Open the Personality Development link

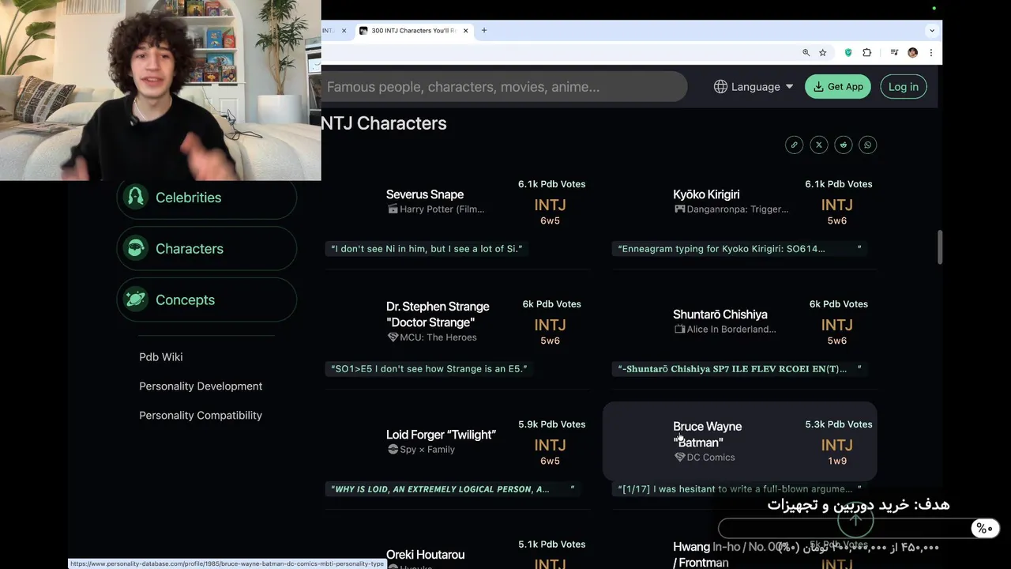tap(201, 386)
